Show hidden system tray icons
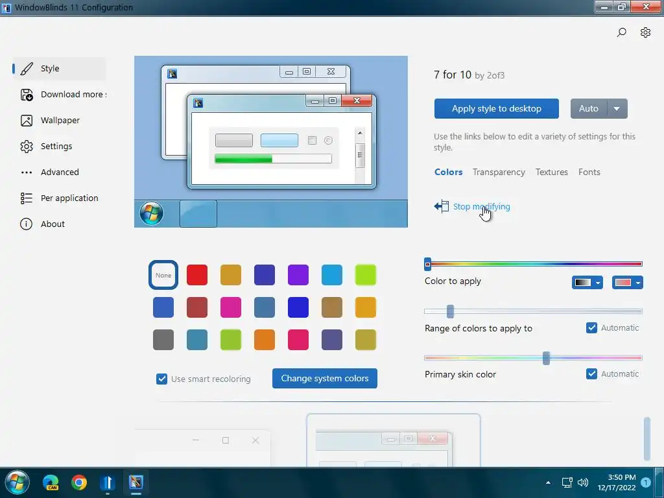This screenshot has width=664, height=498. [x=548, y=482]
